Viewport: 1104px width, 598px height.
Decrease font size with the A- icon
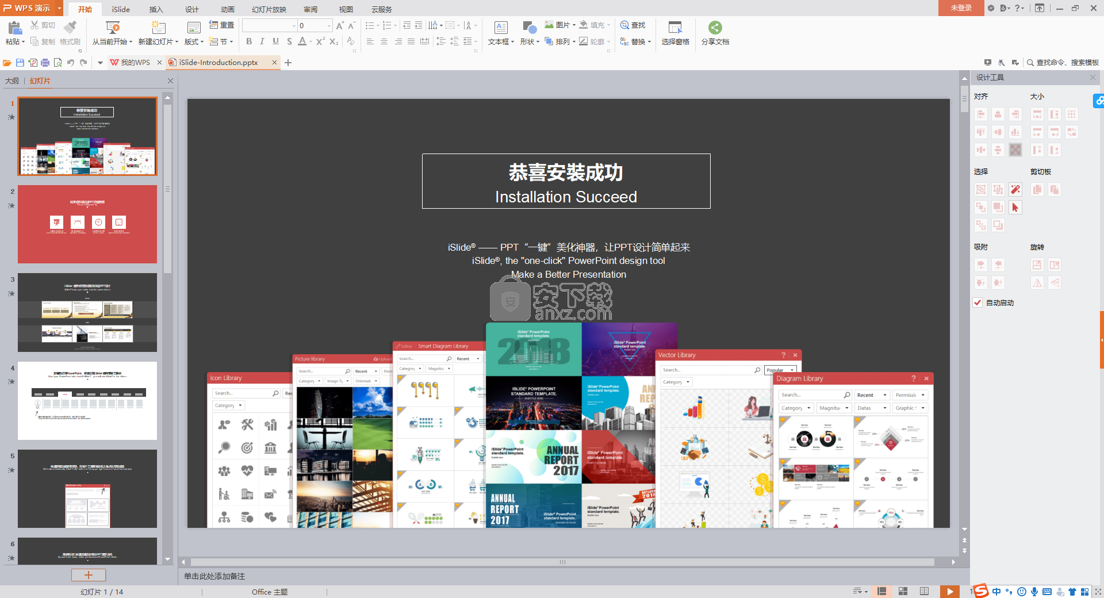[x=351, y=25]
